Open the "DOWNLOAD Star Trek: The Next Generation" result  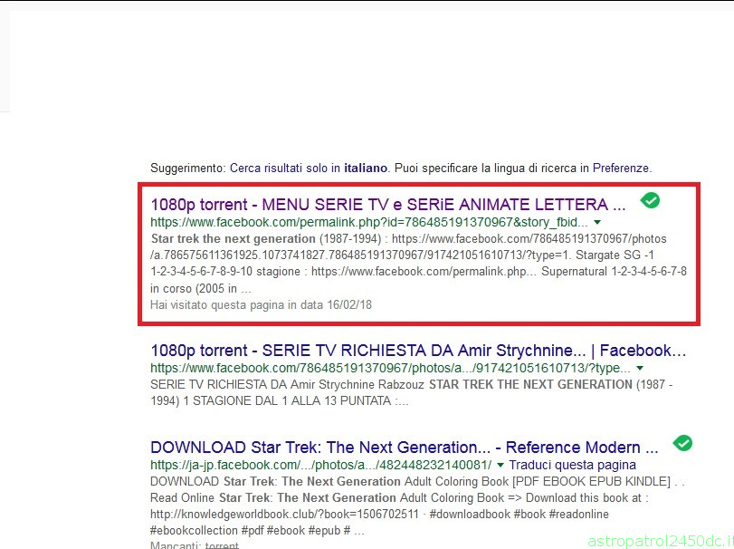click(405, 448)
